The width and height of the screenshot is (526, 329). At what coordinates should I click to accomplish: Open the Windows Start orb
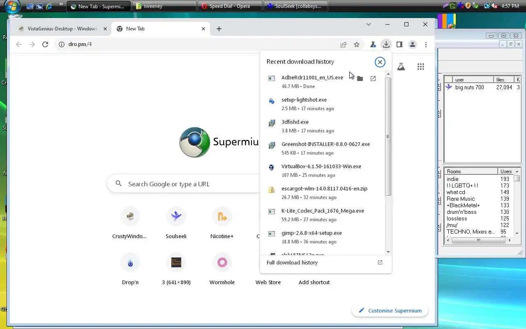[x=12, y=7]
